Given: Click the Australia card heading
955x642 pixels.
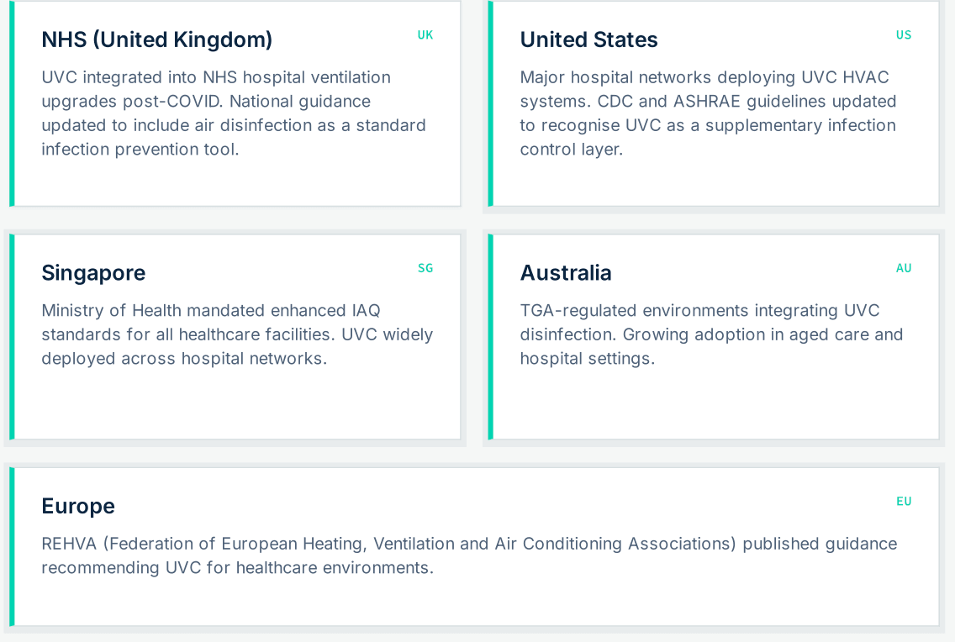Looking at the screenshot, I should 565,273.
